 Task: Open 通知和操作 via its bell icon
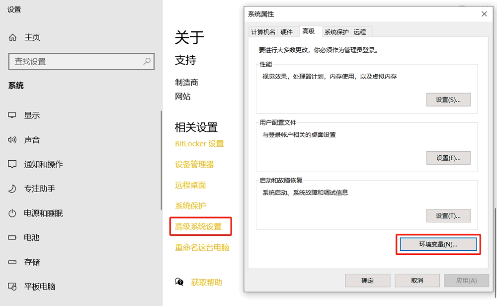pyautogui.click(x=12, y=164)
